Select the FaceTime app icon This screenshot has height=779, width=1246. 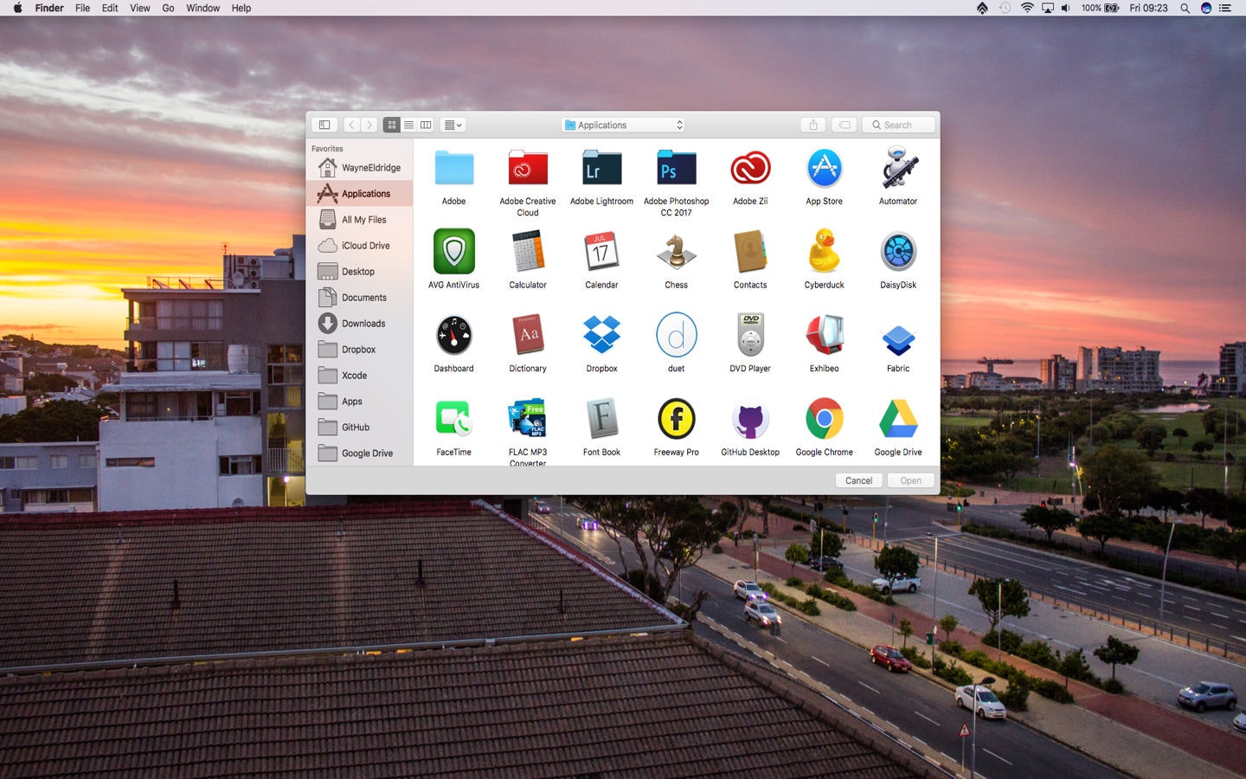pos(453,418)
